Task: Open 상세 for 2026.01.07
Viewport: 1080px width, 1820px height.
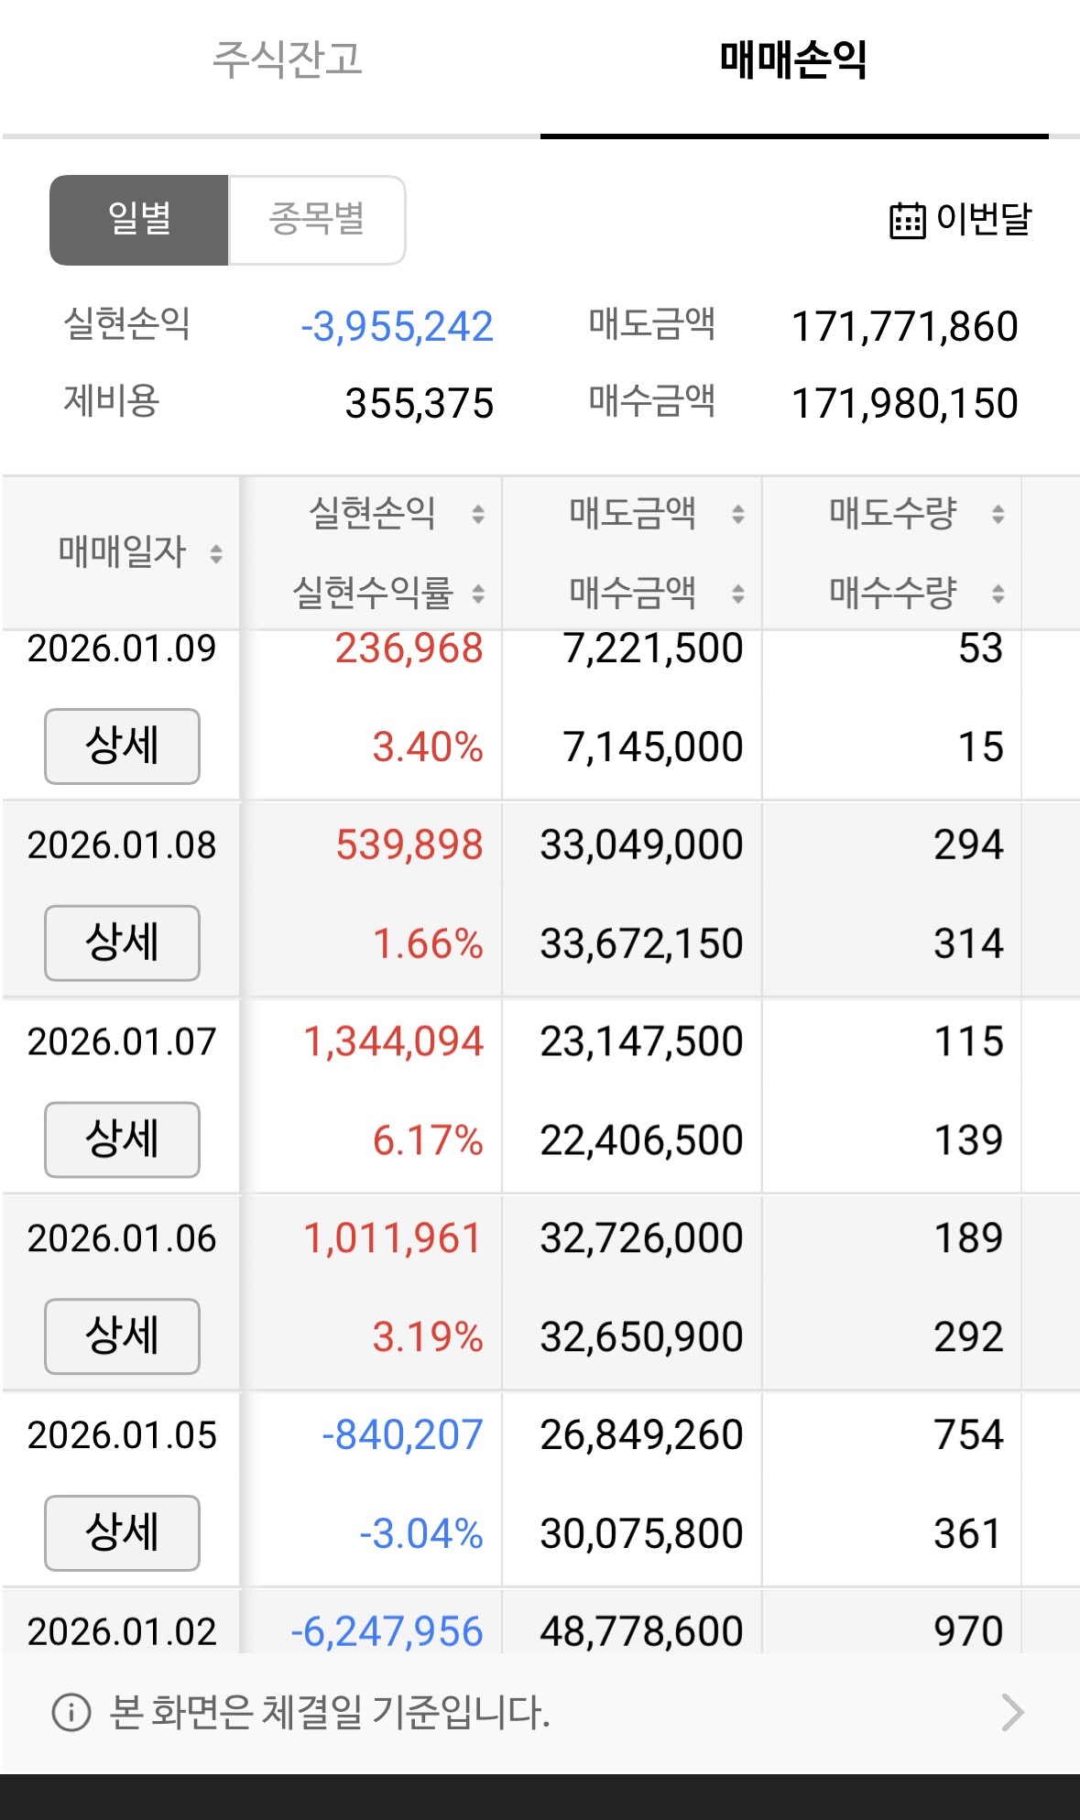Action: tap(122, 1139)
